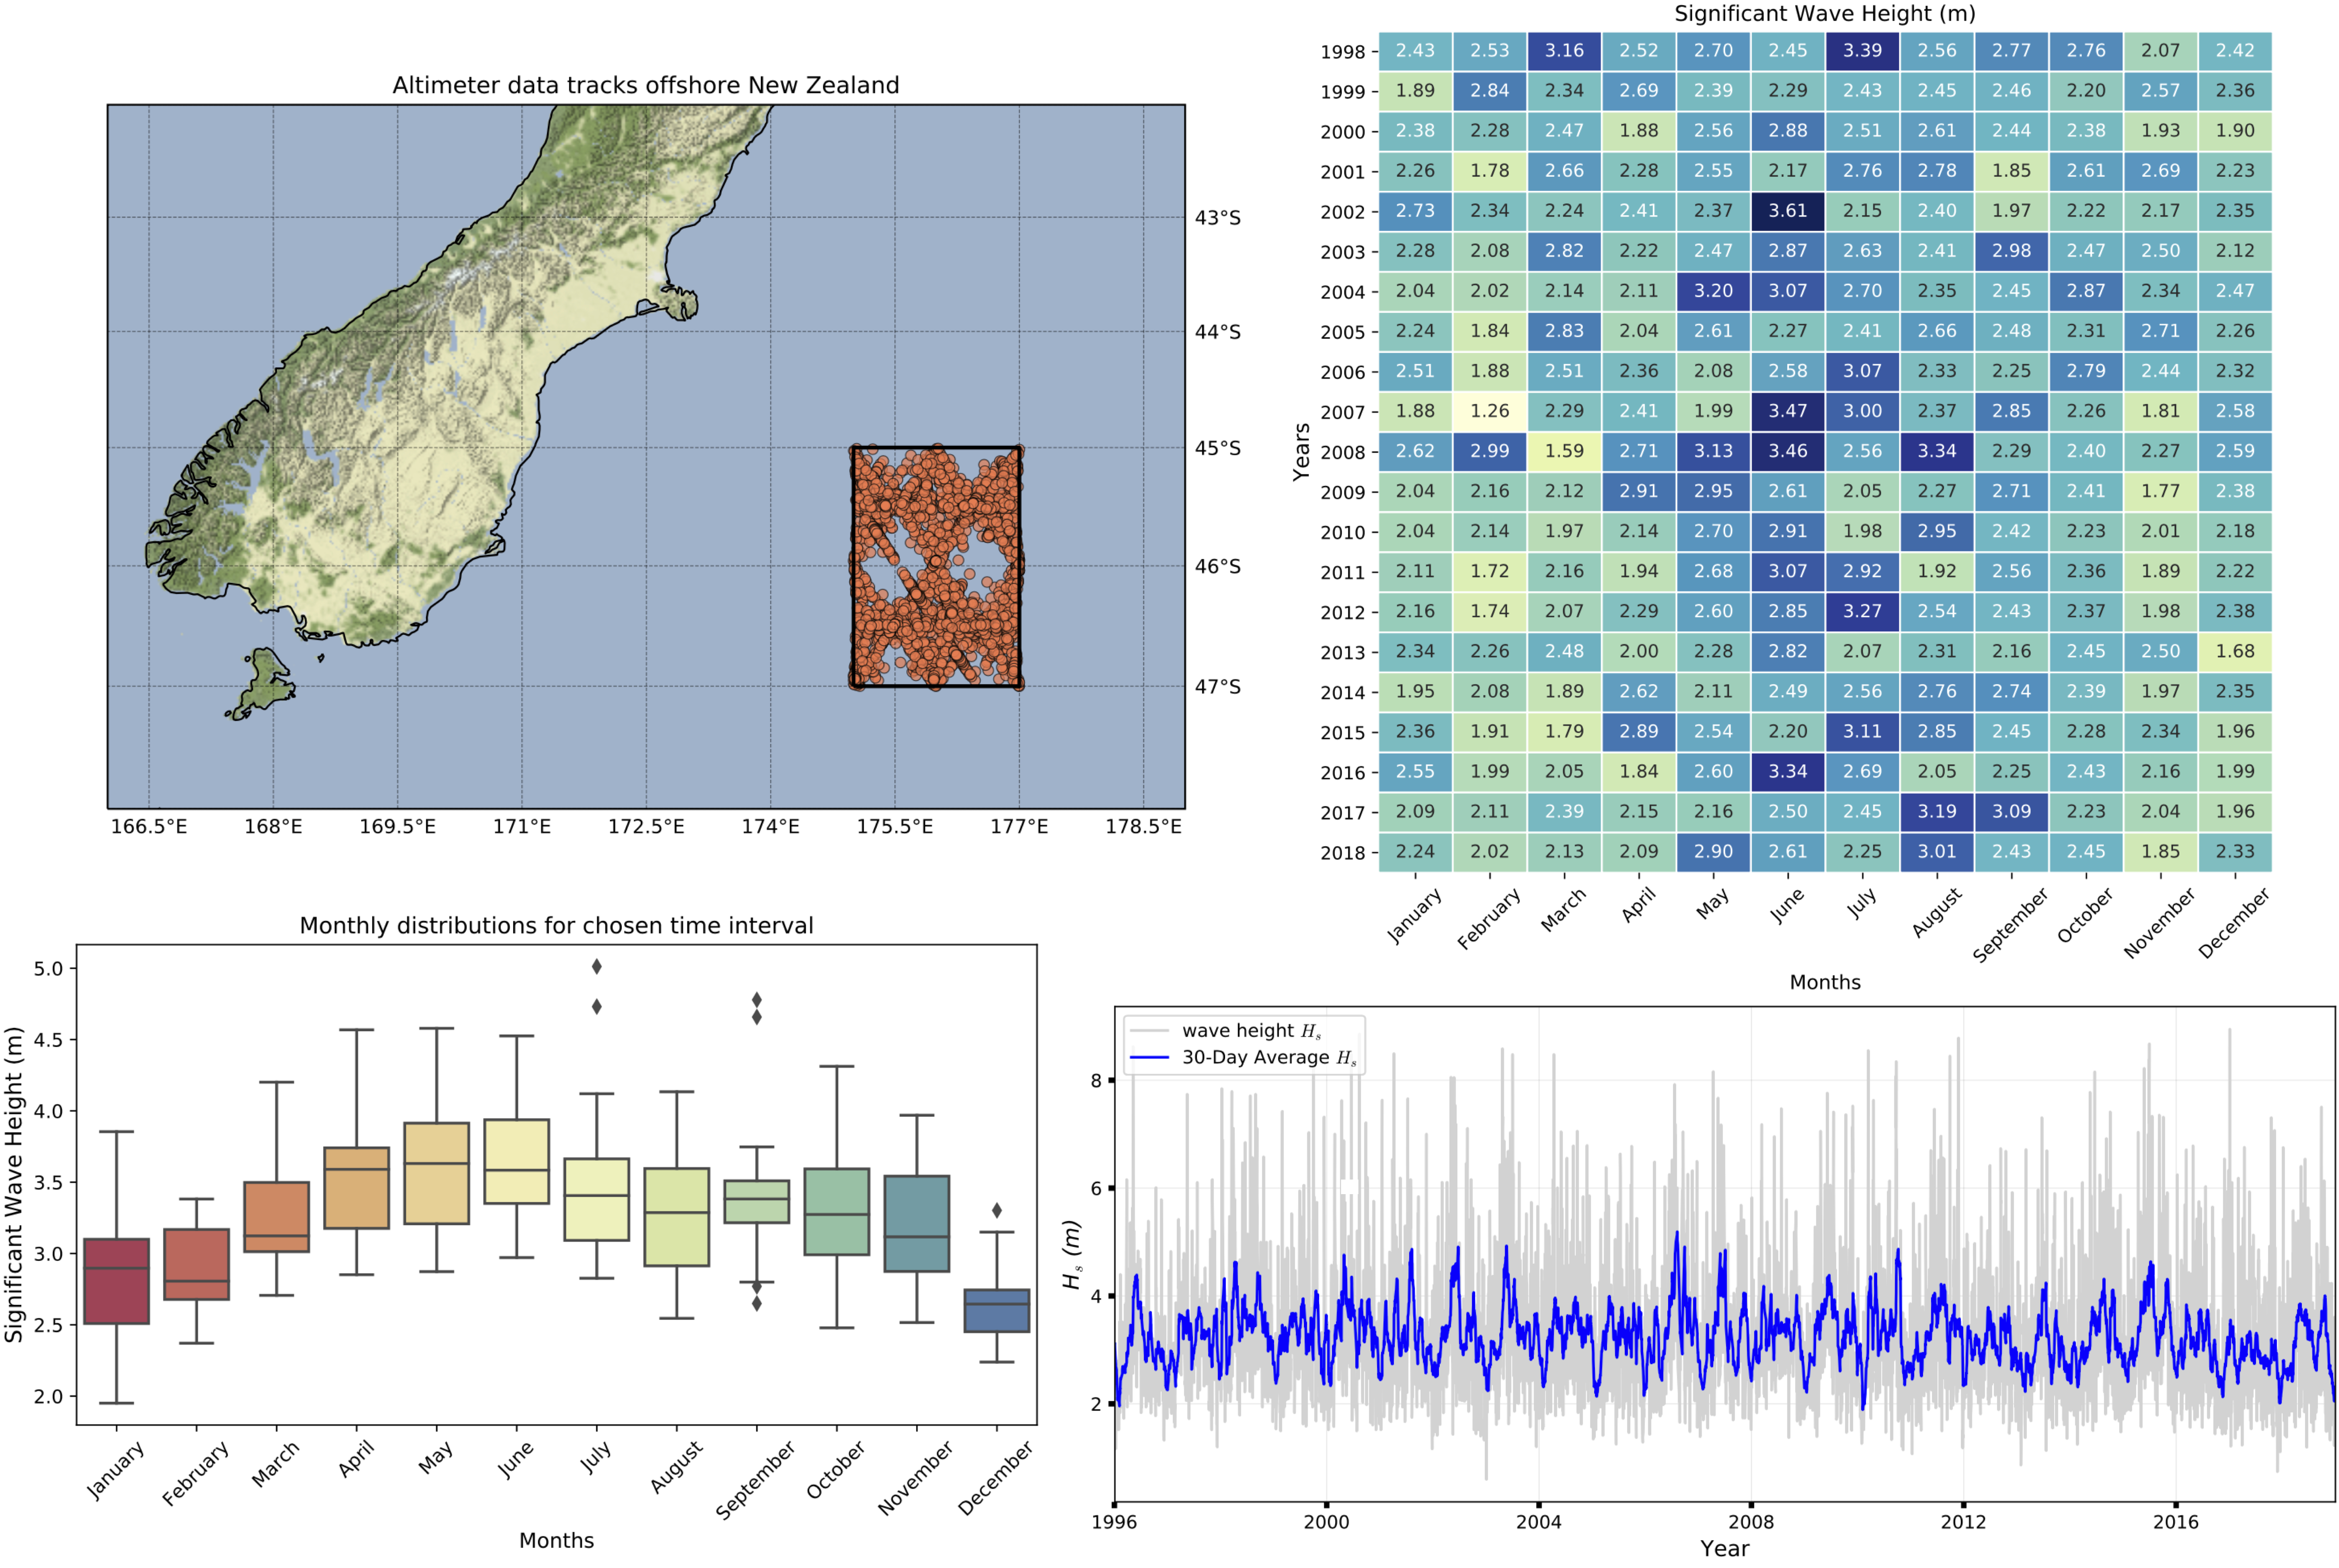Click the 2016 tick label on time series

click(x=2176, y=1522)
